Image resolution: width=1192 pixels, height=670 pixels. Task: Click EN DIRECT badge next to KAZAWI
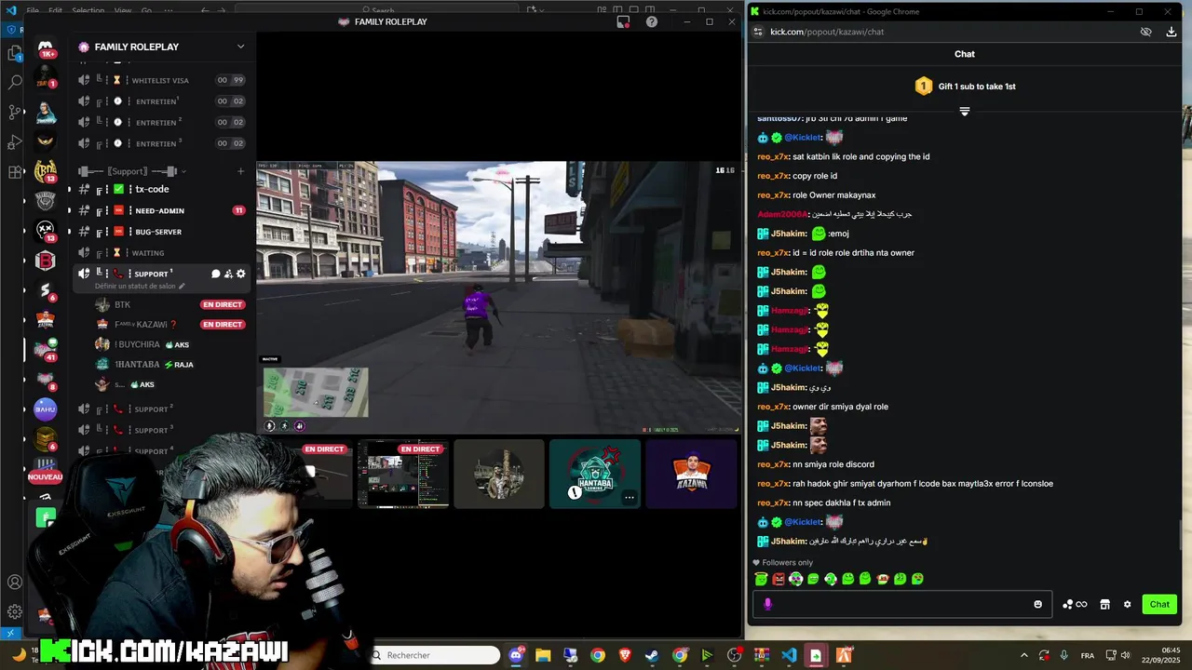223,324
